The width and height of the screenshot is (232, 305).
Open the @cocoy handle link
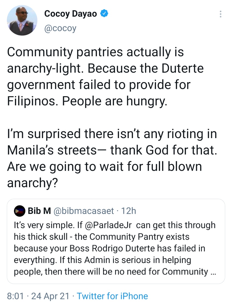click(60, 28)
